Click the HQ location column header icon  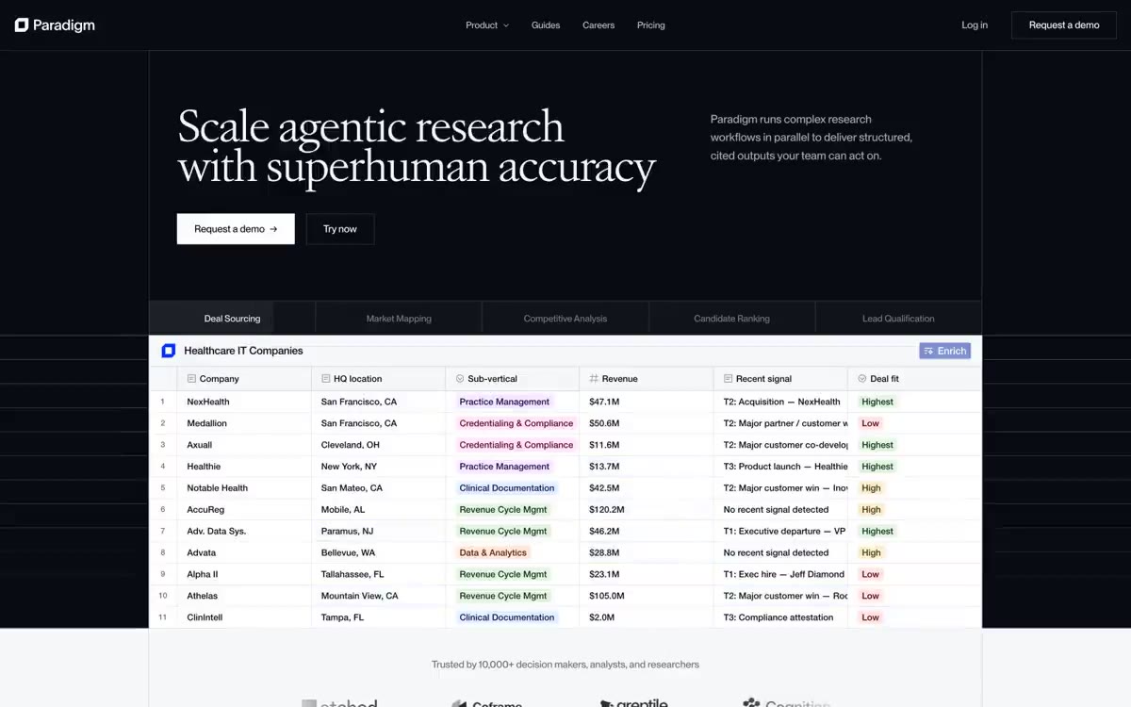point(325,379)
